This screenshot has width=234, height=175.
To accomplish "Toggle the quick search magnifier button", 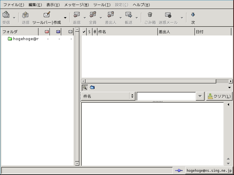I will pyautogui.click(x=85, y=87).
